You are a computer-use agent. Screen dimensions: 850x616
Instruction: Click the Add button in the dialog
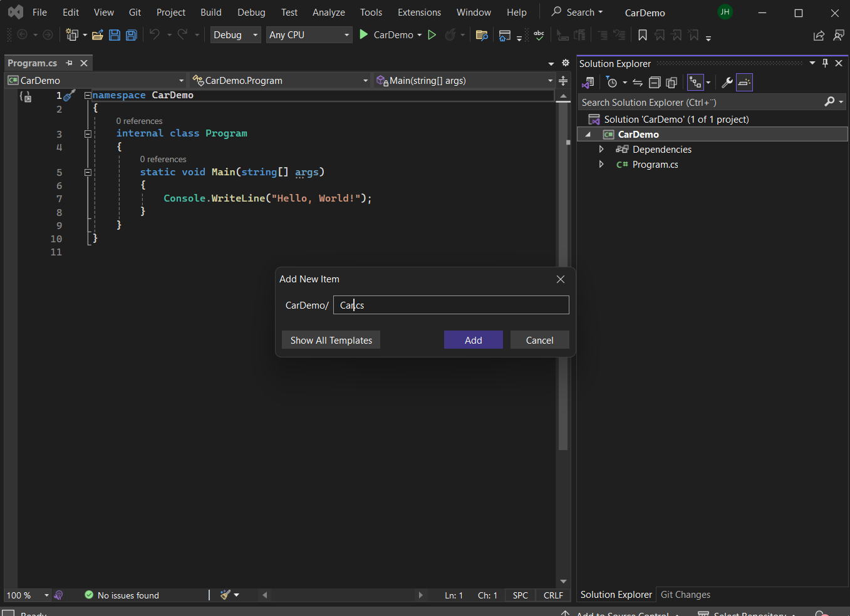[474, 340]
